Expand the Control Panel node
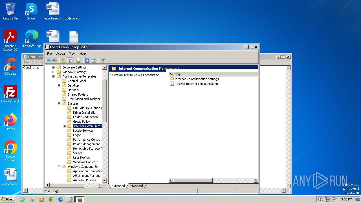 (59, 81)
